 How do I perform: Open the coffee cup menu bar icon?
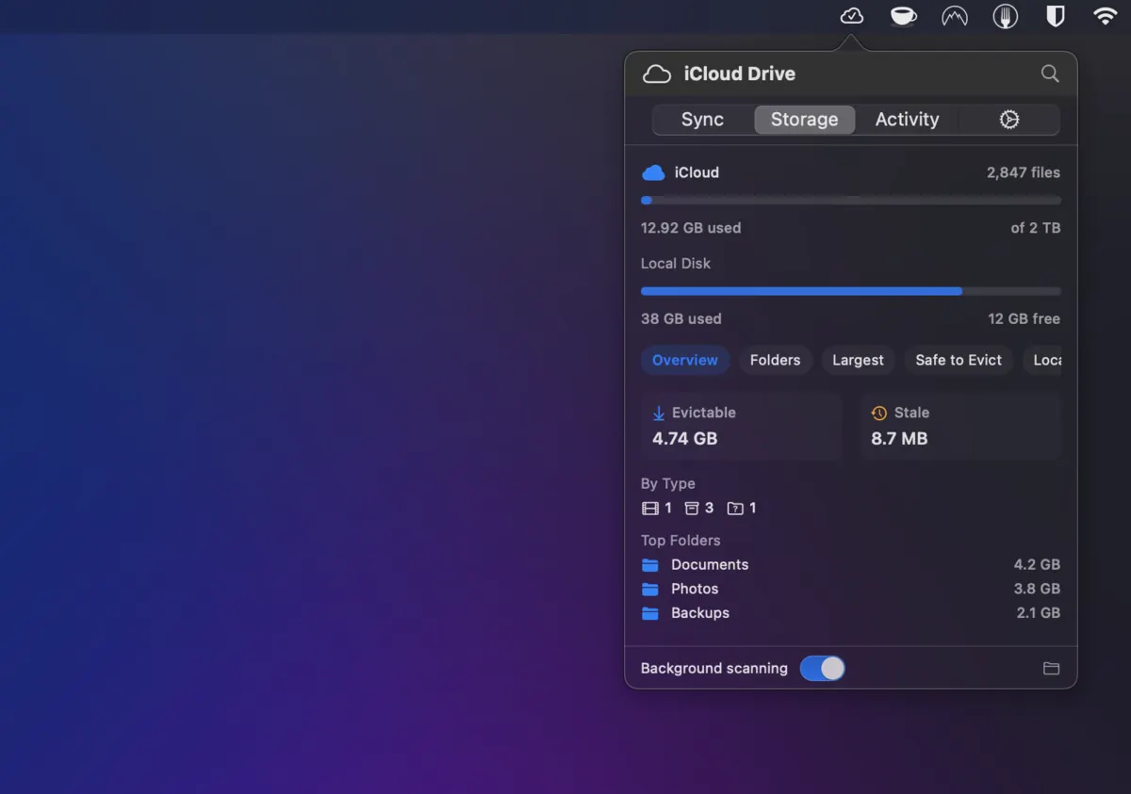pyautogui.click(x=903, y=16)
